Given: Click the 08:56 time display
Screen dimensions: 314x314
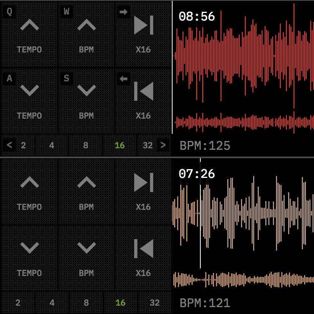Looking at the screenshot, I should pos(197,16).
